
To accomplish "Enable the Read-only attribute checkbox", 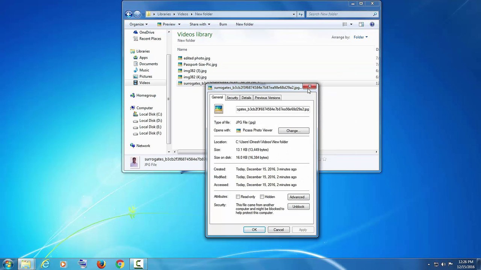I will pos(238,197).
